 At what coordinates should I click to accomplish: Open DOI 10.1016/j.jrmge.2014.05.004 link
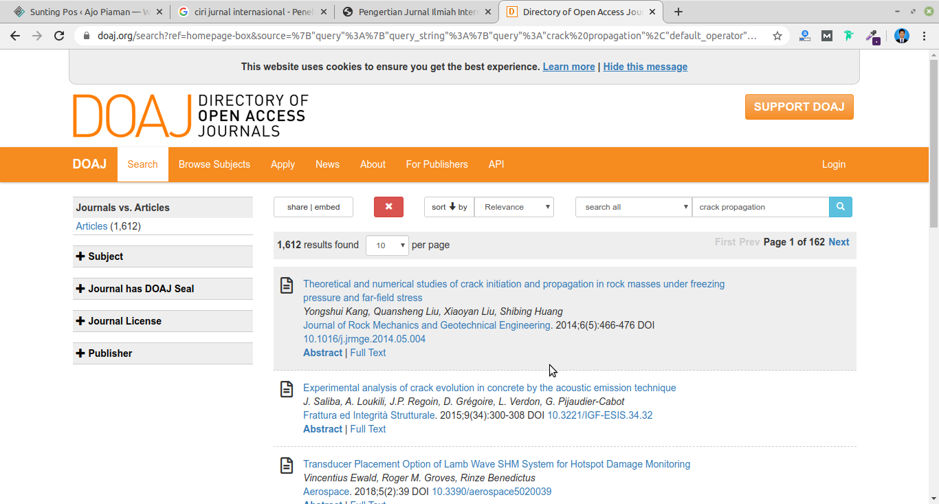[x=364, y=339]
